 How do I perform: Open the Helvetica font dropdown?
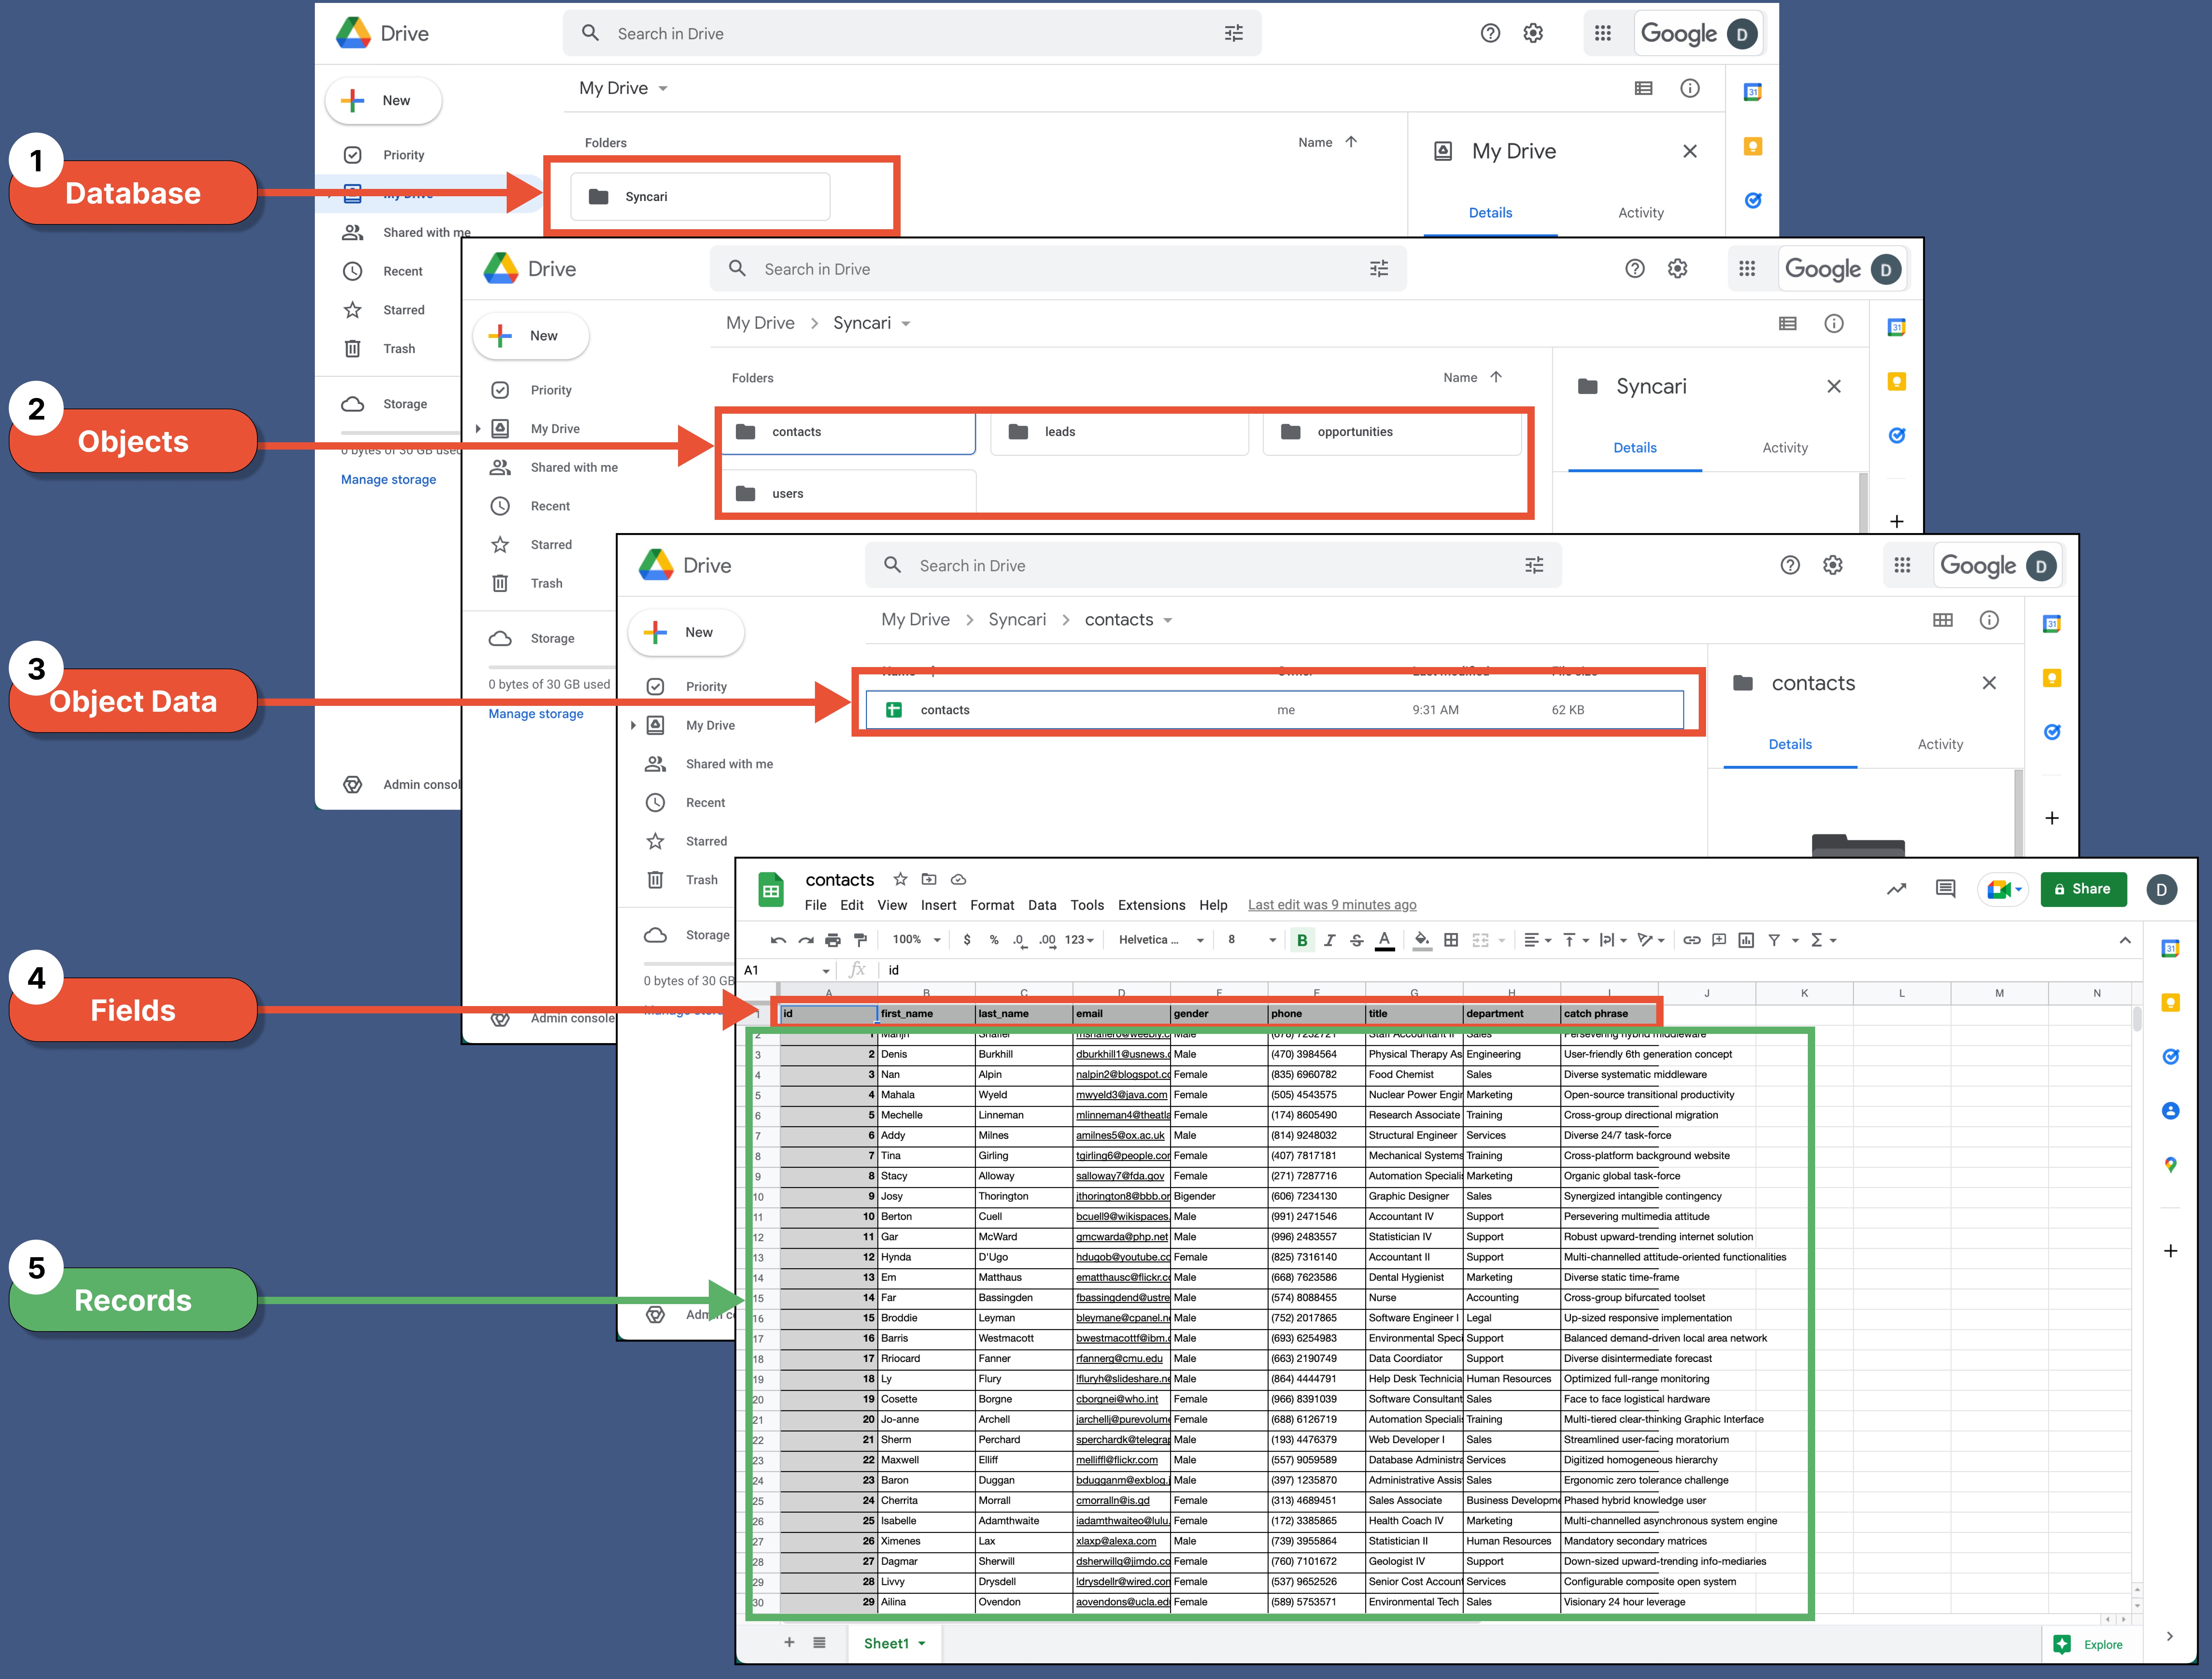(x=1161, y=940)
